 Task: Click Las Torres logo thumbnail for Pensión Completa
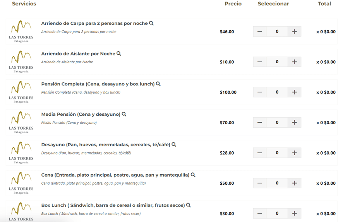coord(21,92)
